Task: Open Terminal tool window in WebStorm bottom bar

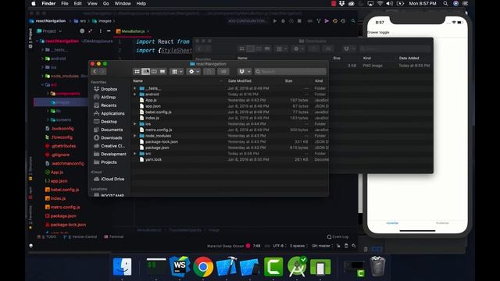Action: pos(114,237)
